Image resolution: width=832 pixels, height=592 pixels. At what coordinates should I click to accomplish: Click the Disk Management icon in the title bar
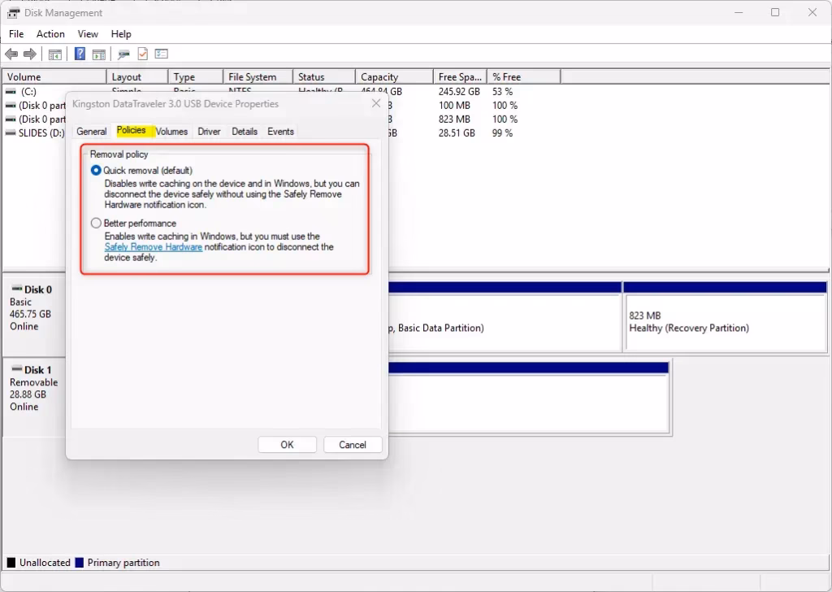coord(12,12)
